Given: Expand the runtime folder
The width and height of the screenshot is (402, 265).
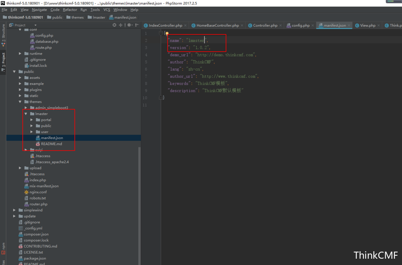Looking at the screenshot, I should click(x=20, y=53).
